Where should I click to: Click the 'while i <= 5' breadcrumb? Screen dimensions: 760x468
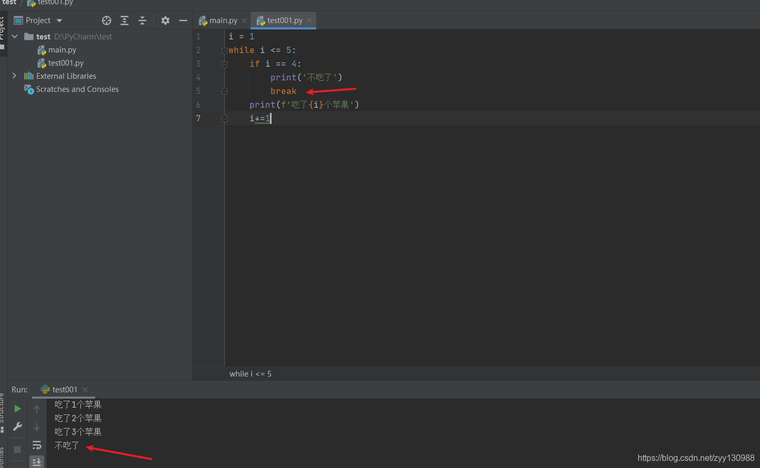pyautogui.click(x=251, y=374)
